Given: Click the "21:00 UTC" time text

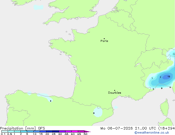Looking at the screenshot, I should coord(145,128).
